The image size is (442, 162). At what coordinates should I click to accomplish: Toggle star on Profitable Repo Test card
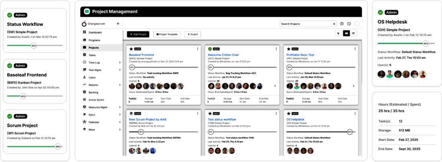click(x=289, y=49)
